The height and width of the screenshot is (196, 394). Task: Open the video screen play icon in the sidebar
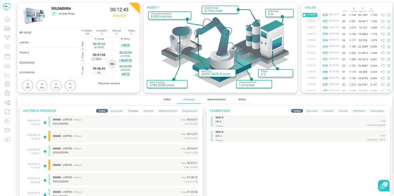[7, 139]
